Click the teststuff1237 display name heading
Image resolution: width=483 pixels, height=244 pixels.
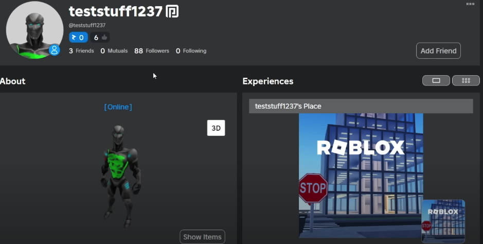(116, 12)
